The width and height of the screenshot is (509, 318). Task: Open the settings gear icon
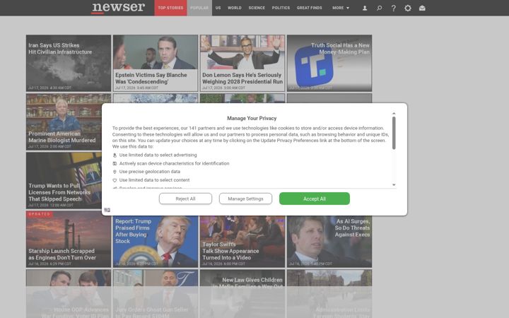408,8
